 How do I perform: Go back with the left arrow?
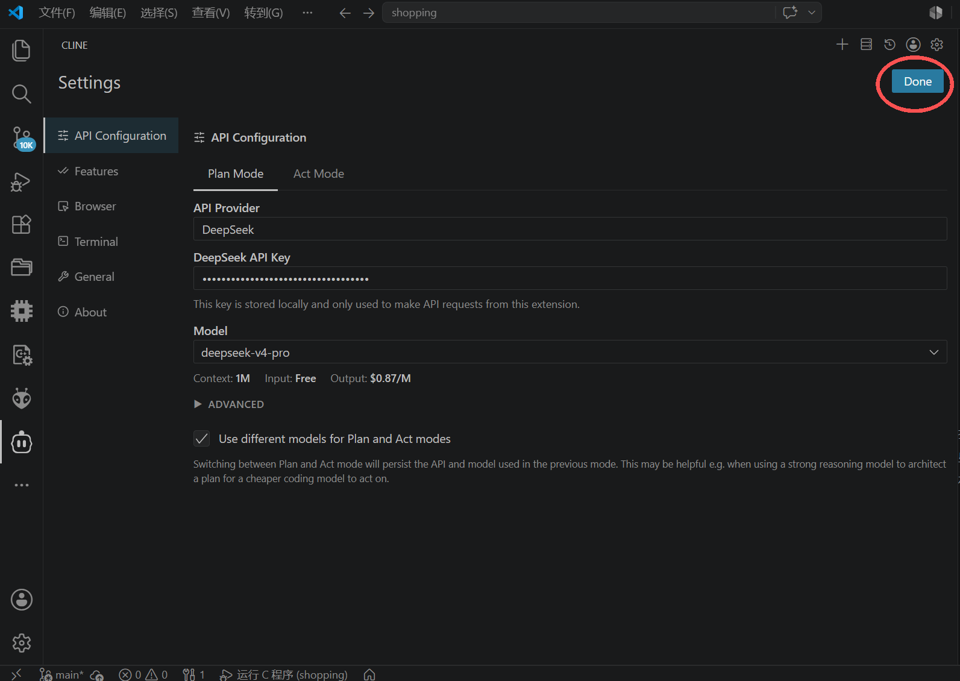345,13
